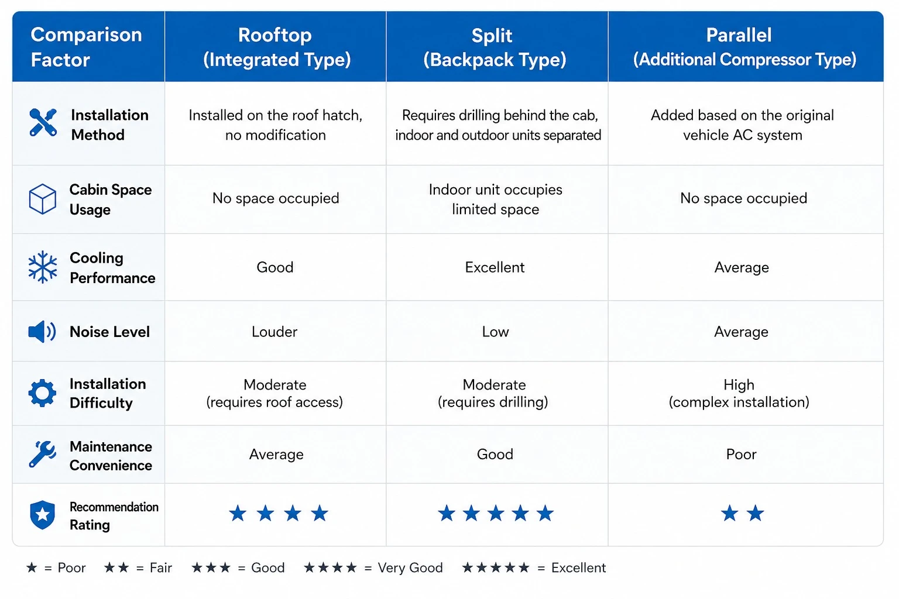The height and width of the screenshot is (599, 899).
Task: Click 'Indoor unit occupies limited space' cell
Action: 497,199
